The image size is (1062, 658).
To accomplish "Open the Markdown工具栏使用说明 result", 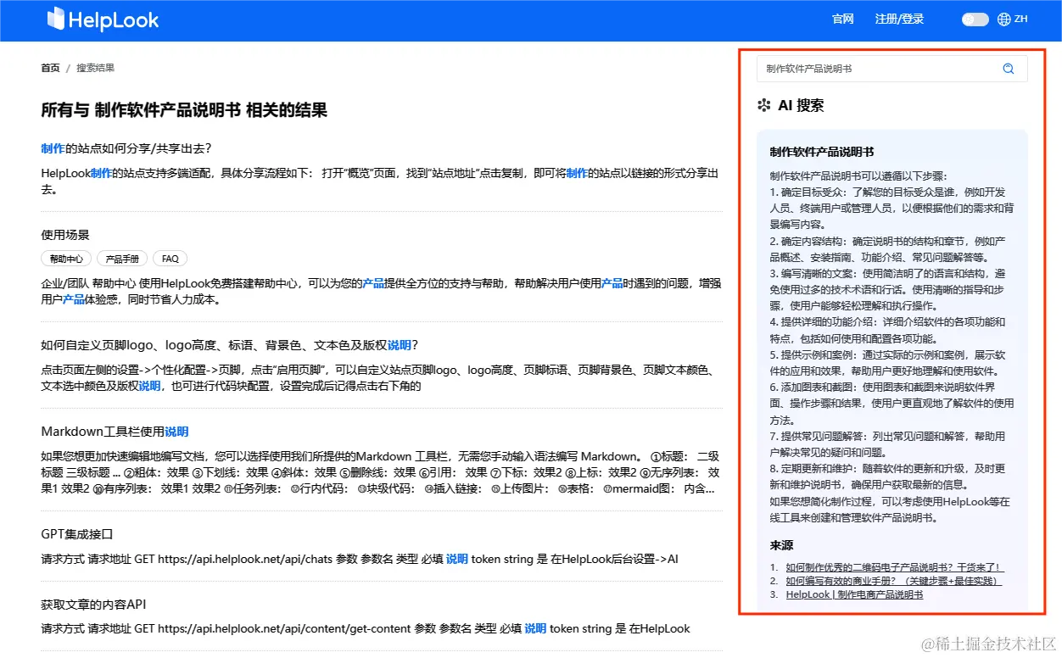I will [x=115, y=432].
